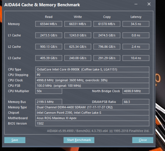Select the DRAM:FSB Ratio 66:3 field
This screenshot has width=165, height=151.
(x=136, y=102)
